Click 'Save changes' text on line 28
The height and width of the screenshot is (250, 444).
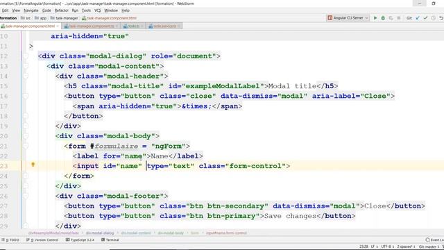click(290, 216)
